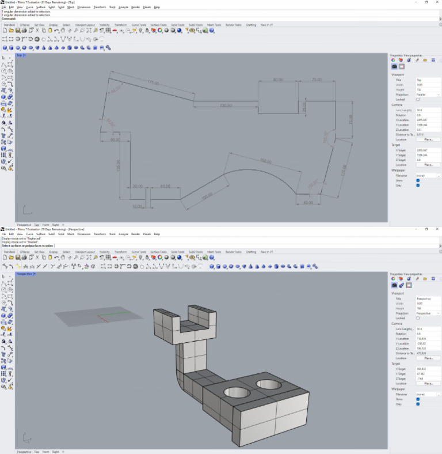This screenshot has width=442, height=454.
Task: Open Projection dropdown showing Perspective
Action: (428, 313)
